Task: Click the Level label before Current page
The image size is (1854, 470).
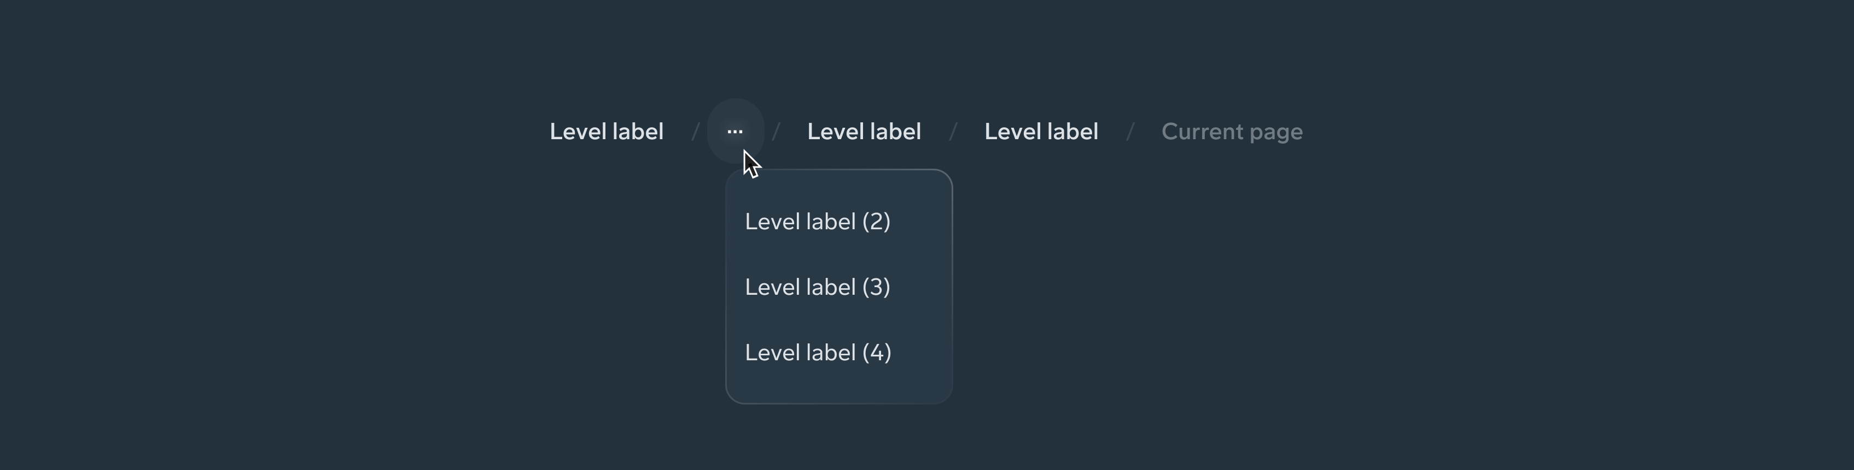Action: coord(1041,131)
